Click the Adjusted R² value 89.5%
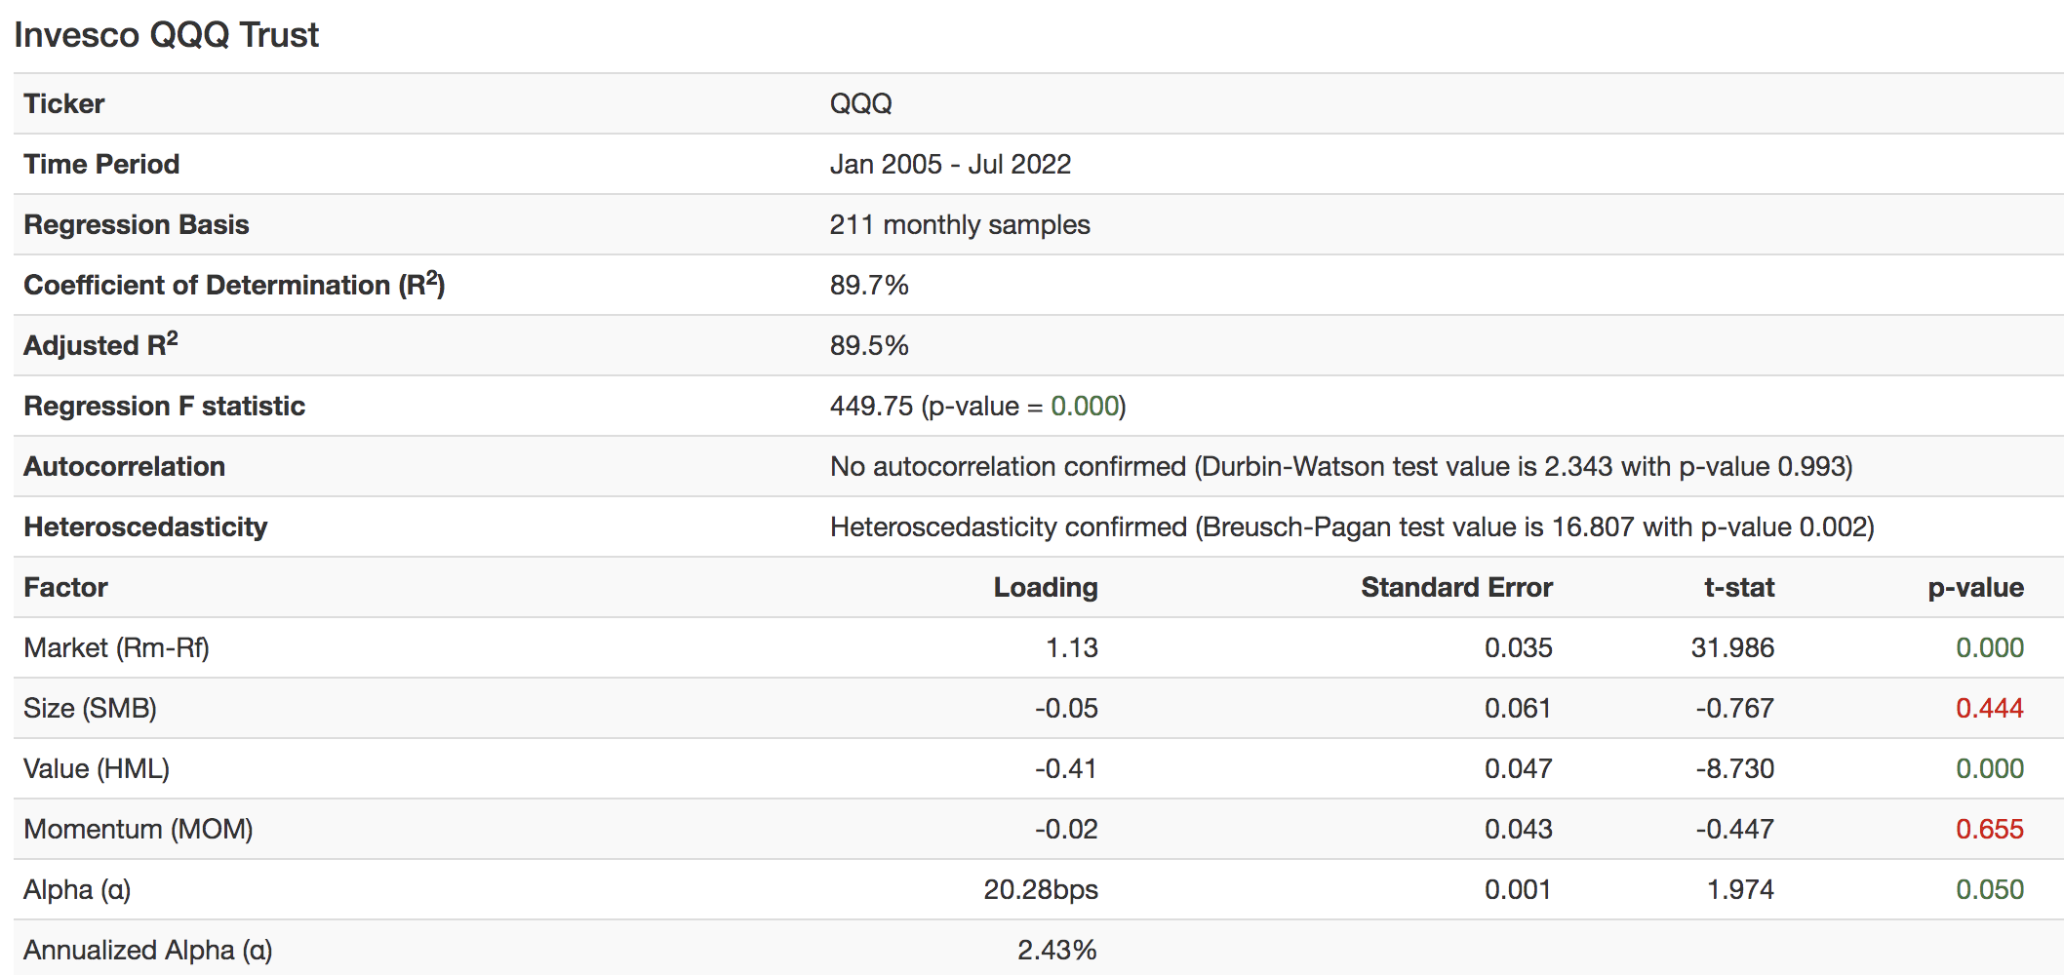This screenshot has width=2064, height=975. [x=869, y=345]
